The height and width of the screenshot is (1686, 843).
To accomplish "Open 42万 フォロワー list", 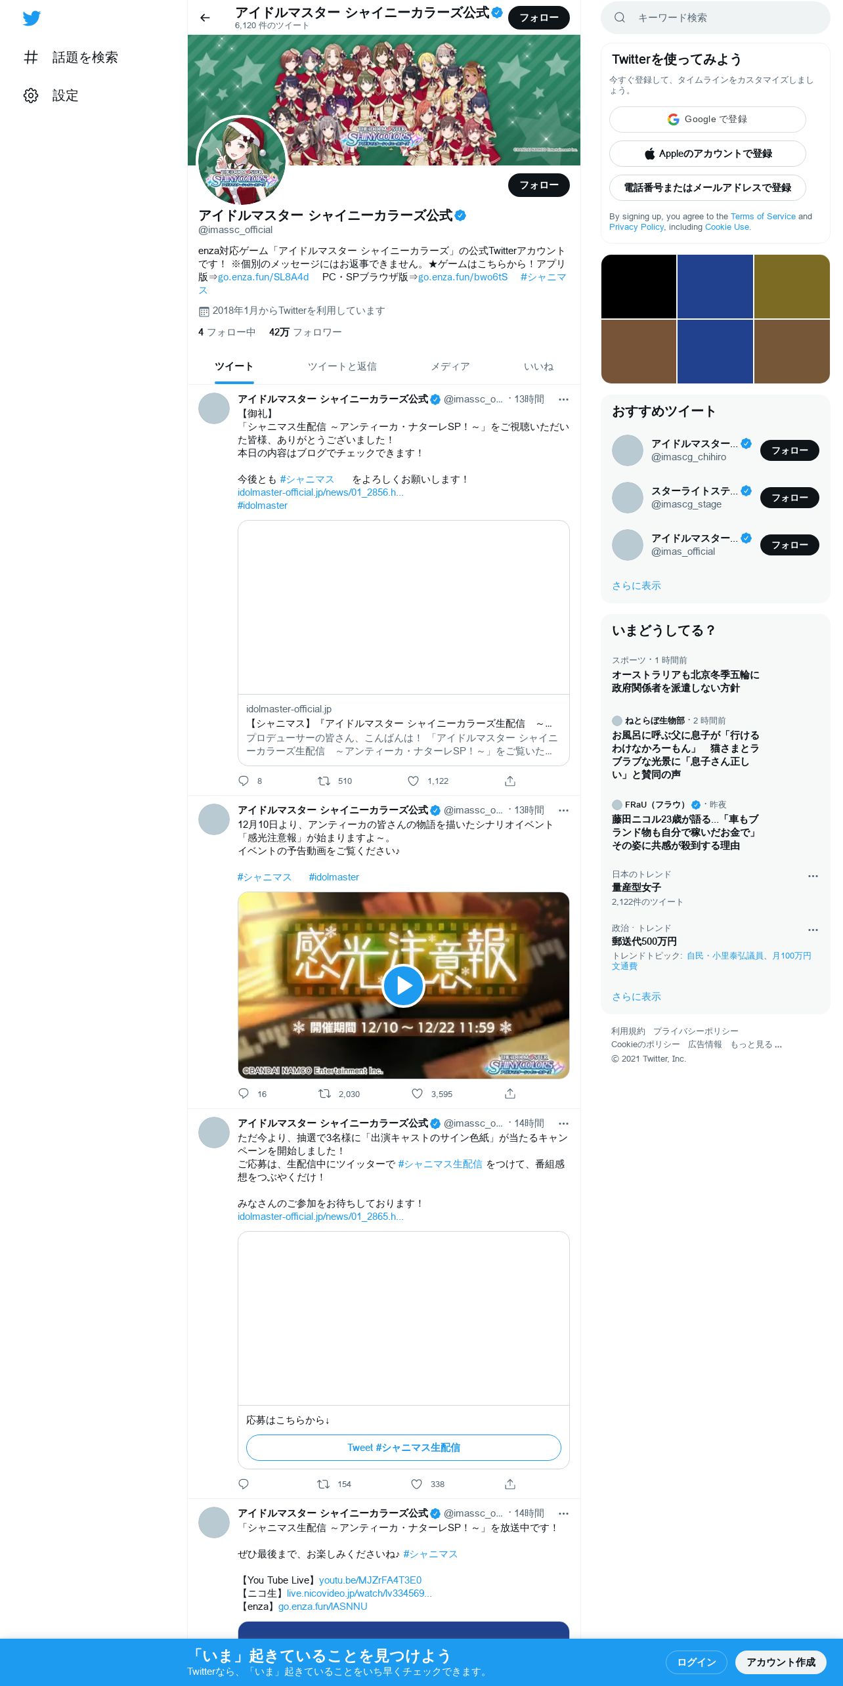I will click(x=305, y=332).
